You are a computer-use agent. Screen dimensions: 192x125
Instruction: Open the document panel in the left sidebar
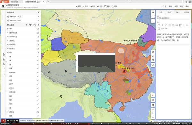4,54
